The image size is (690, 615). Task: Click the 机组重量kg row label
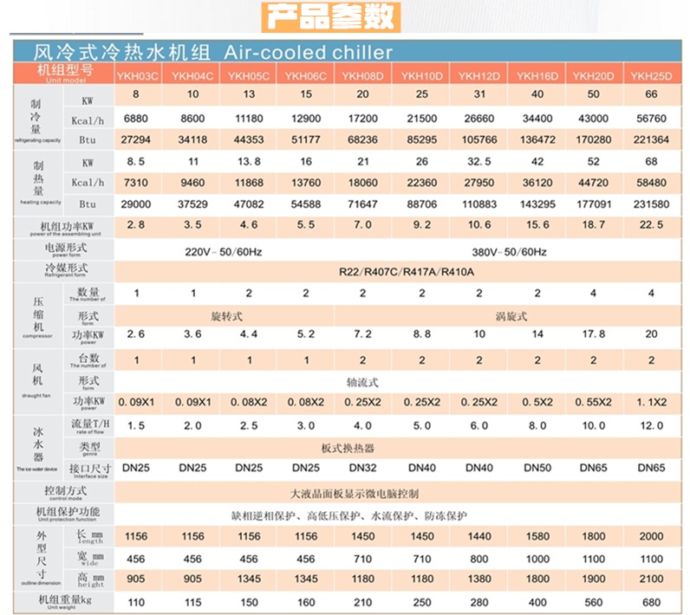point(63,600)
